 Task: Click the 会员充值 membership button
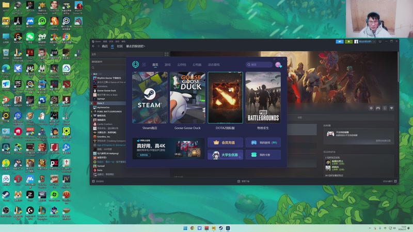[225, 142]
